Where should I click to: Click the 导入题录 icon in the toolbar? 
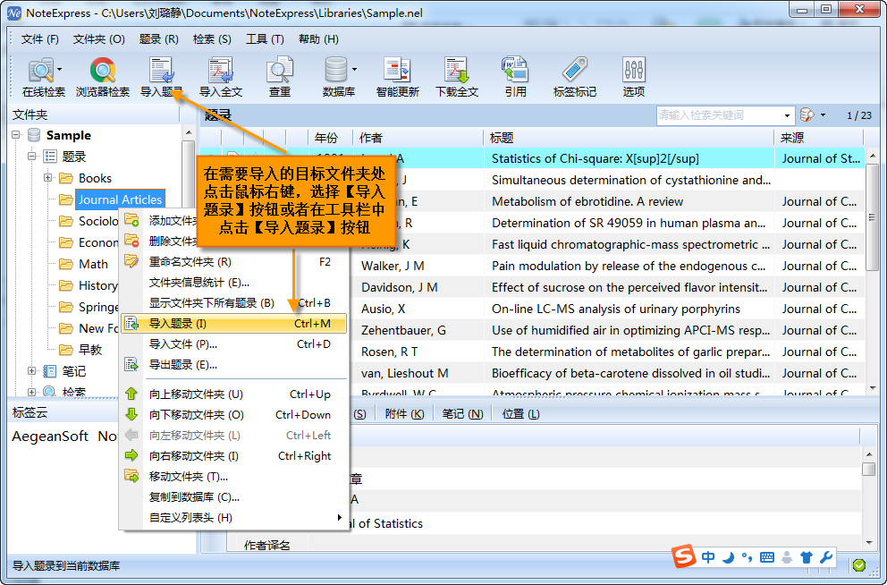pos(161,70)
